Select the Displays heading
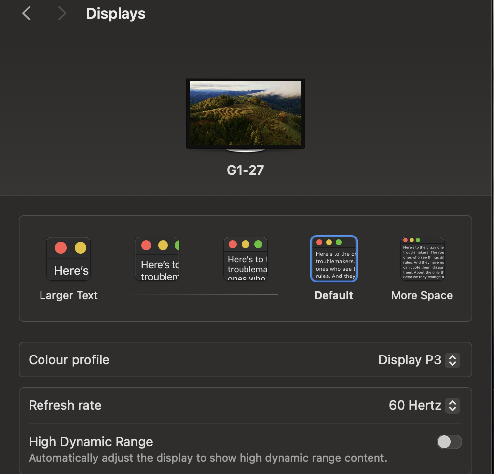Image resolution: width=494 pixels, height=474 pixels. click(x=115, y=13)
